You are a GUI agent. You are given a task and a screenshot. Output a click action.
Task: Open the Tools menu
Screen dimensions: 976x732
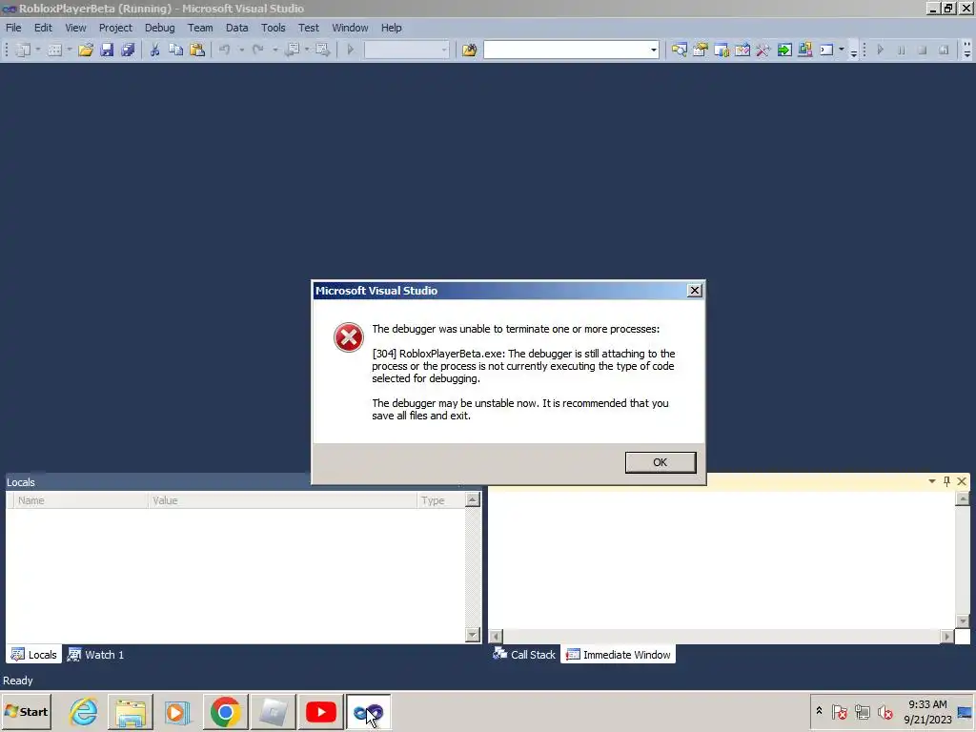point(273,28)
